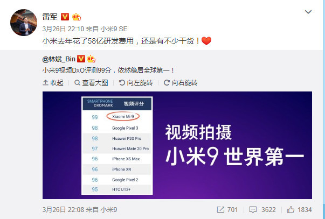
Task: Open Lei Jun's round profile avatar
Action: [x=24, y=23]
